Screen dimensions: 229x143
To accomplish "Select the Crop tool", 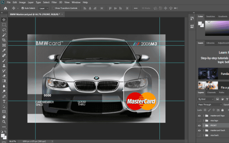I will tap(4, 40).
